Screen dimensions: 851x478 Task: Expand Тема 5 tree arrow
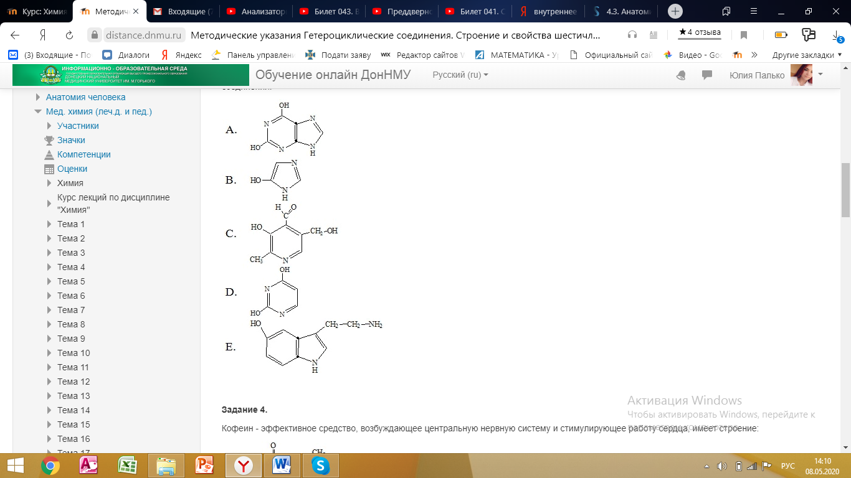click(49, 281)
